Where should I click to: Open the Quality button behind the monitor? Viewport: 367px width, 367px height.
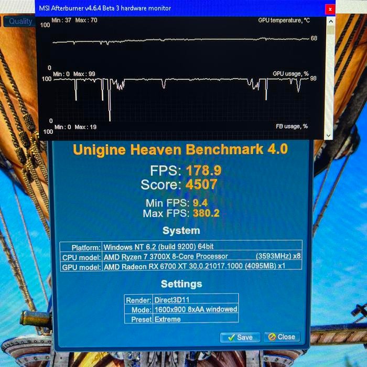pyautogui.click(x=20, y=21)
